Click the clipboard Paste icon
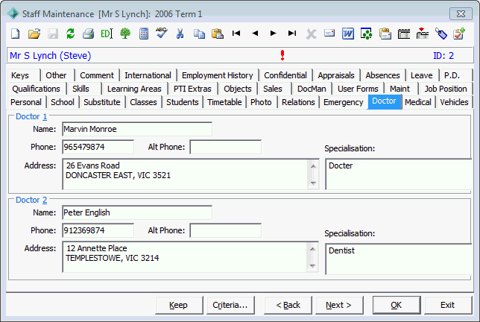Screen dimensions: 480x322 218,34
